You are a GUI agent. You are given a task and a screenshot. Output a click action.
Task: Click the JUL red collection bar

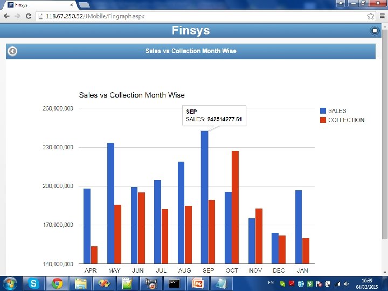[x=165, y=237]
